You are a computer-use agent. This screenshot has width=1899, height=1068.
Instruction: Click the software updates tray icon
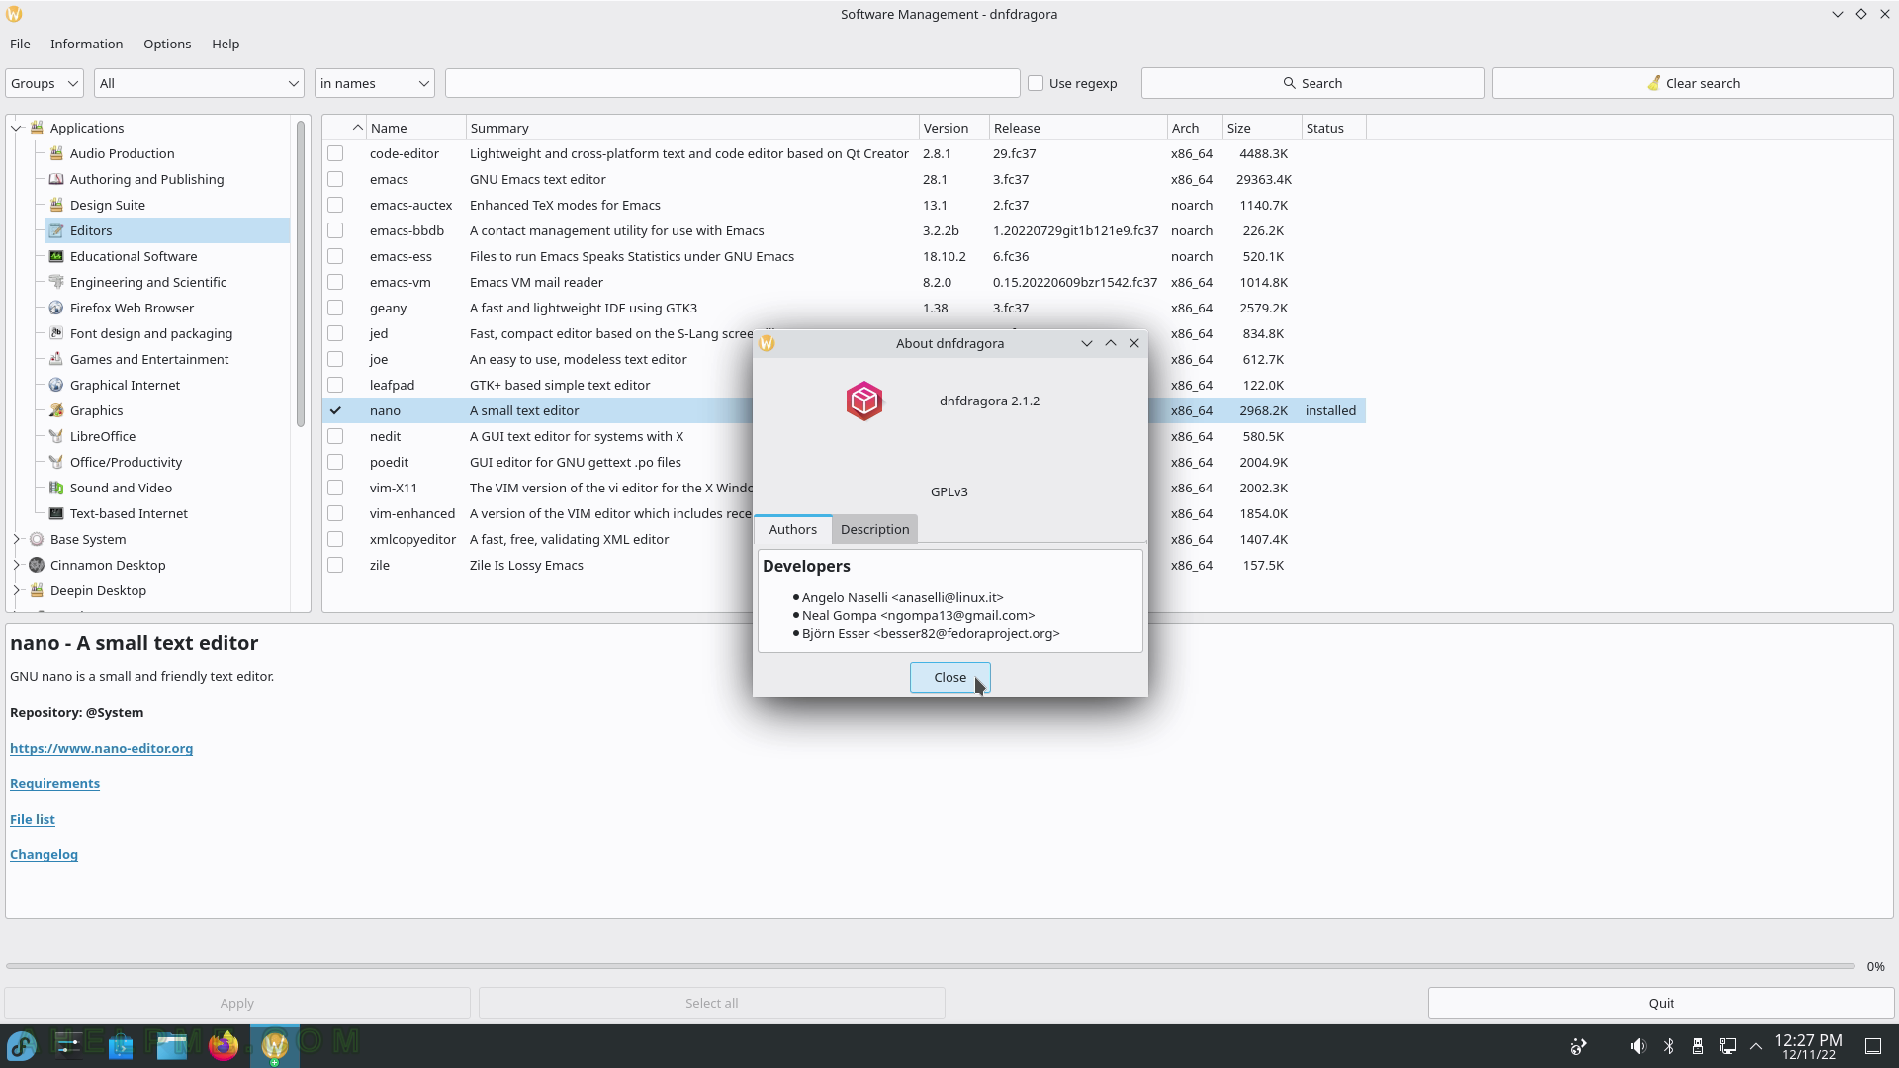[x=1579, y=1046]
